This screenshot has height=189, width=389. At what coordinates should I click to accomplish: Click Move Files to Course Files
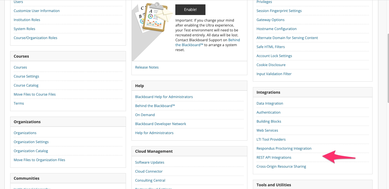coord(35,94)
